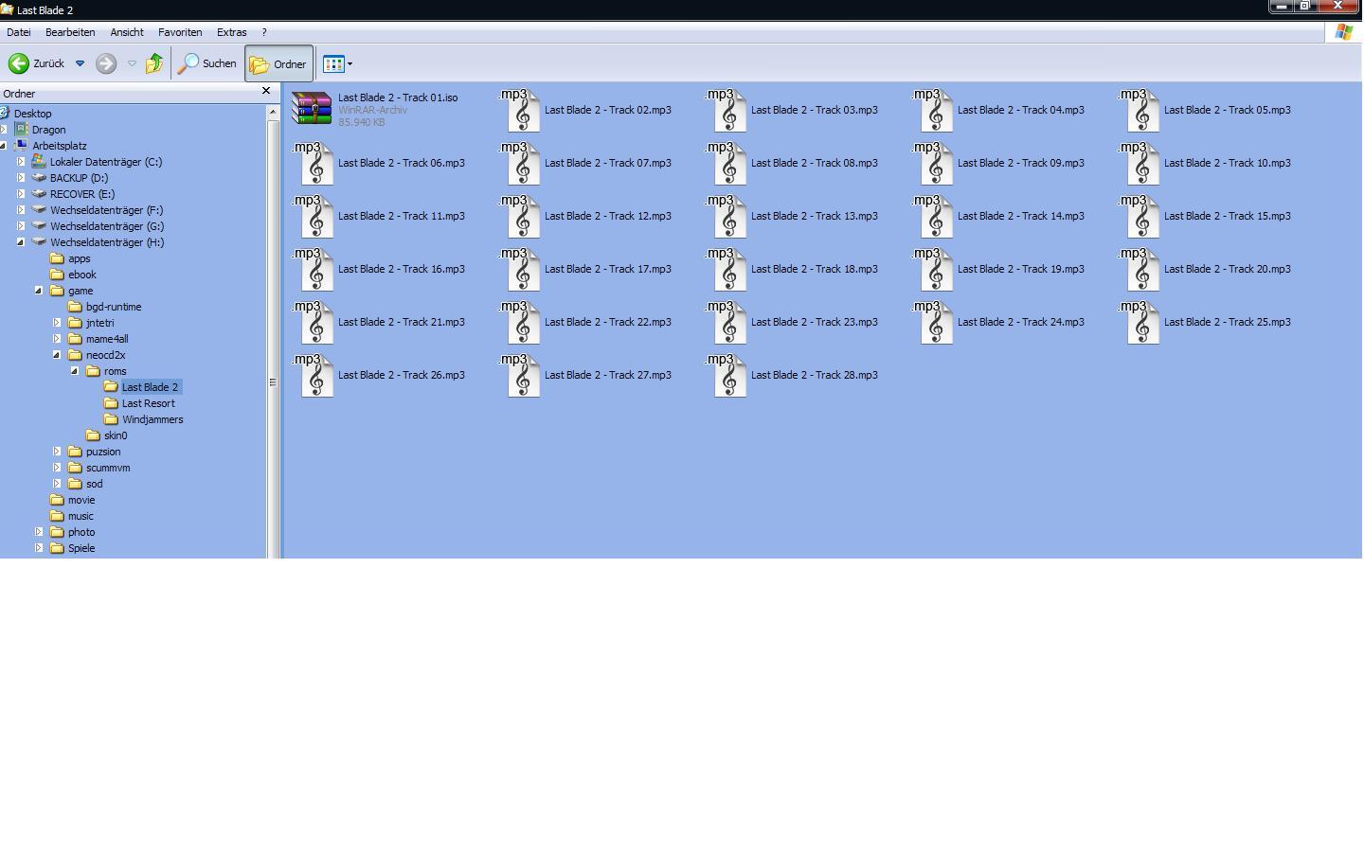Toggle the Ordner folder pane button
Screen dimensions: 1364x852
pyautogui.click(x=278, y=63)
